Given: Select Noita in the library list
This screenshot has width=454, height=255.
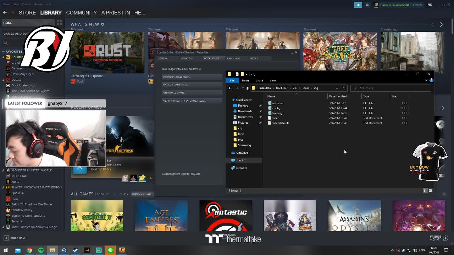Looking at the screenshot, I should [15, 182].
